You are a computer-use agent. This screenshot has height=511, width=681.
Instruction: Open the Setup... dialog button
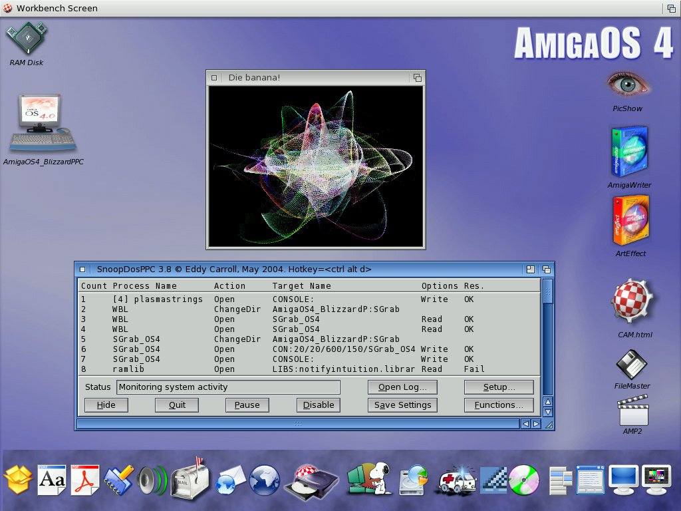(499, 387)
